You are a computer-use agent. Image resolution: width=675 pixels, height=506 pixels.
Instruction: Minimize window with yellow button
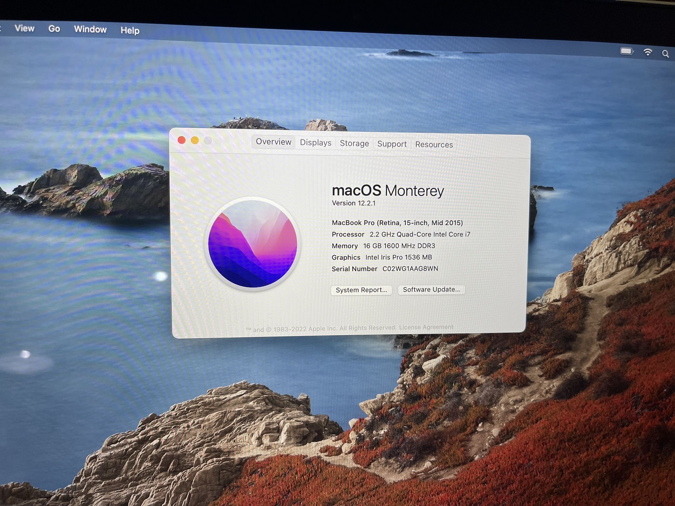195,141
